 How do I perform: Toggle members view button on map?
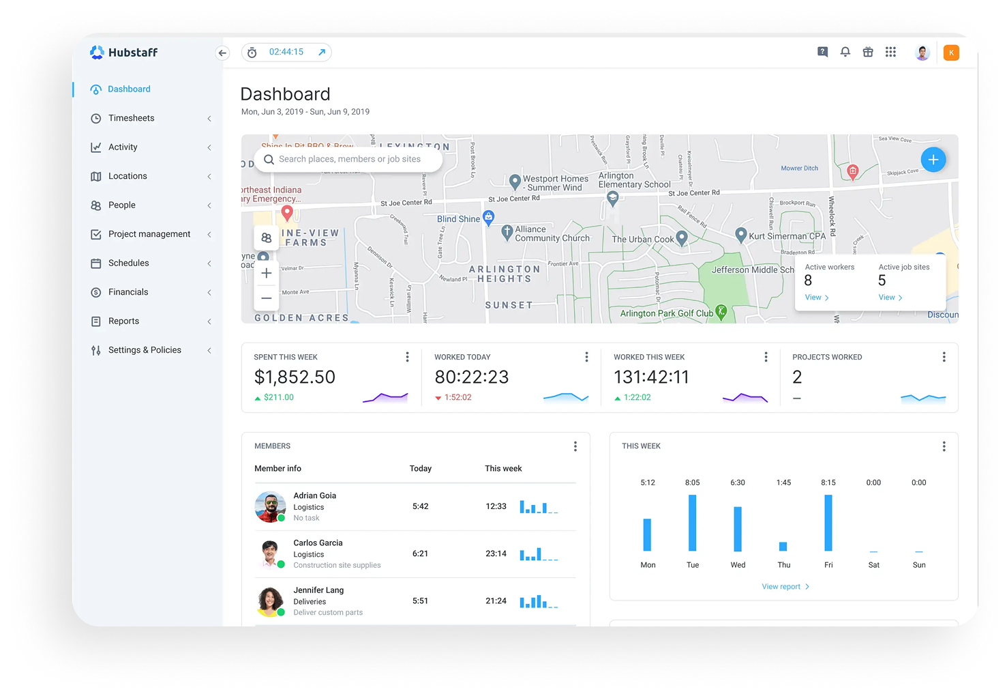(x=267, y=238)
